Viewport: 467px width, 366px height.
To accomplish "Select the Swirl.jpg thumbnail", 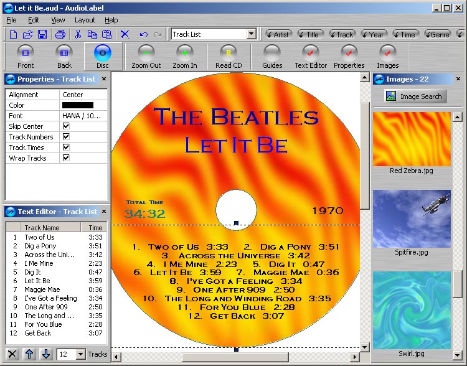I will [x=412, y=310].
